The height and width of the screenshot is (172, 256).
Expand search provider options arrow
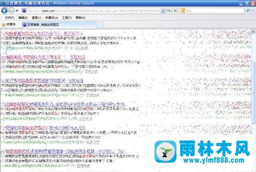pos(252,11)
